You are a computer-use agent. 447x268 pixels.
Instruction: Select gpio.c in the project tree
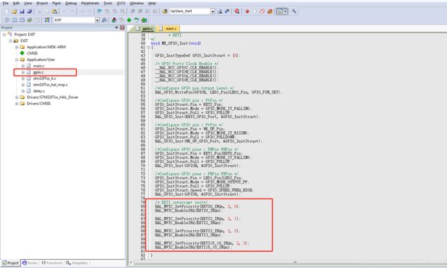point(39,72)
